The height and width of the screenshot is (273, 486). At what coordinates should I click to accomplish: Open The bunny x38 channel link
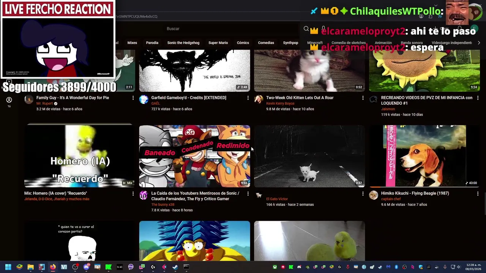(x=163, y=205)
